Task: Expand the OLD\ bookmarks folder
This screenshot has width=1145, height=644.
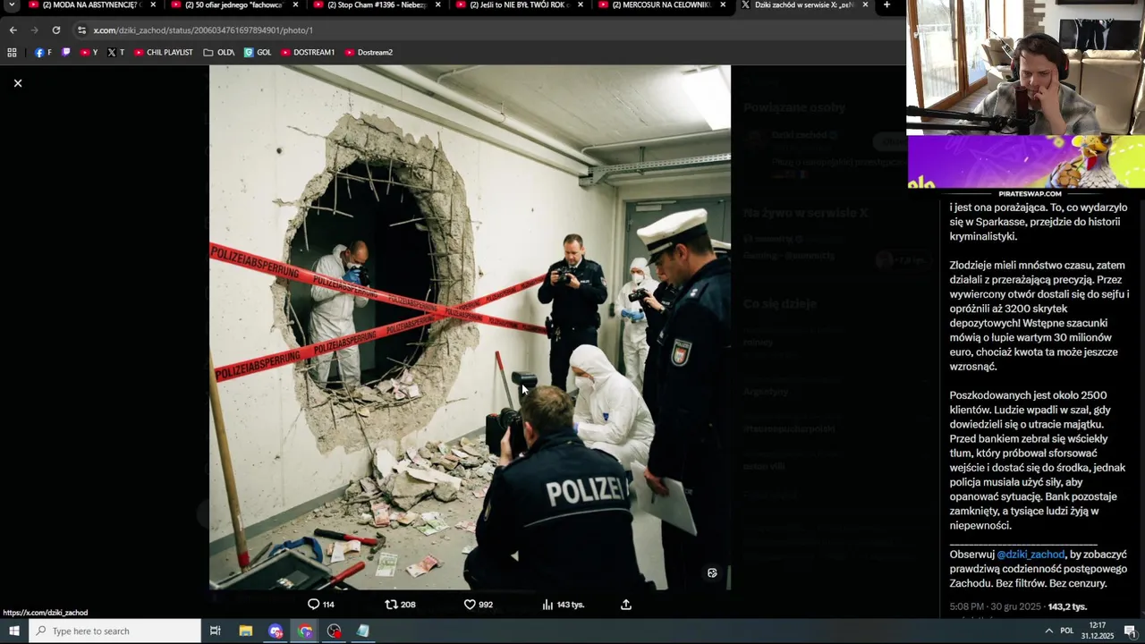Action: pos(219,53)
